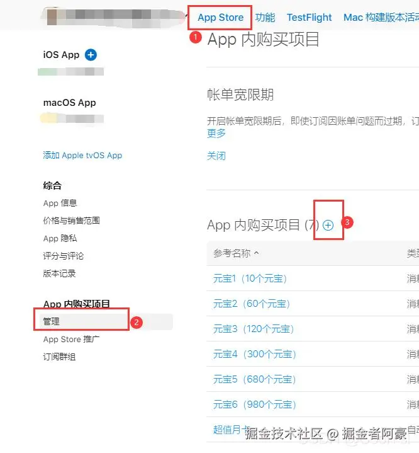The width and height of the screenshot is (419, 453).
Task: Open the App Store tab
Action: click(x=220, y=18)
